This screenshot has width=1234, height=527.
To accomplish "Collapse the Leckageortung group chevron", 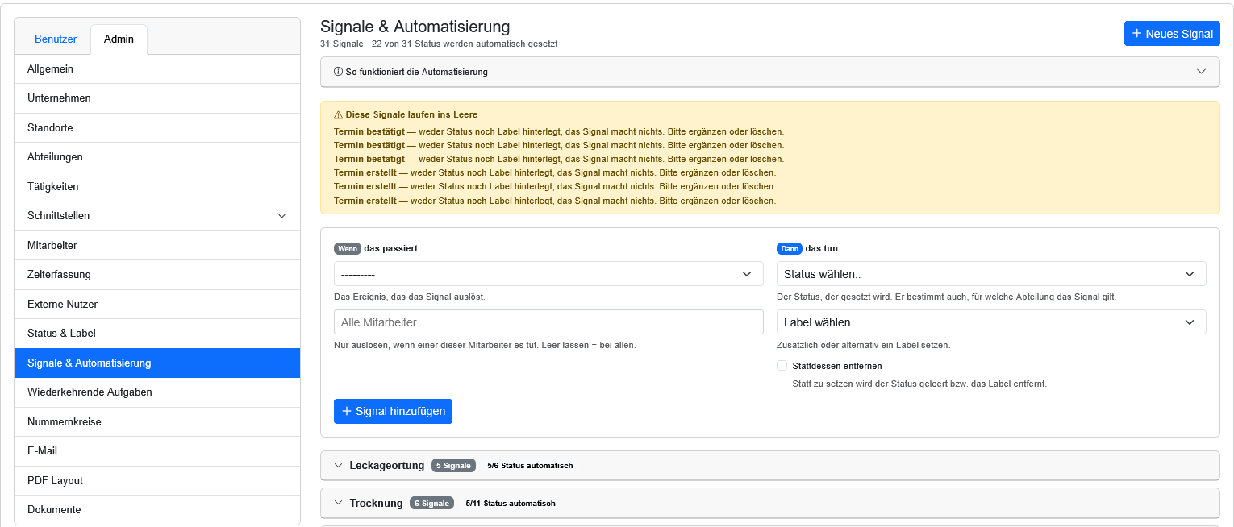I will point(339,466).
